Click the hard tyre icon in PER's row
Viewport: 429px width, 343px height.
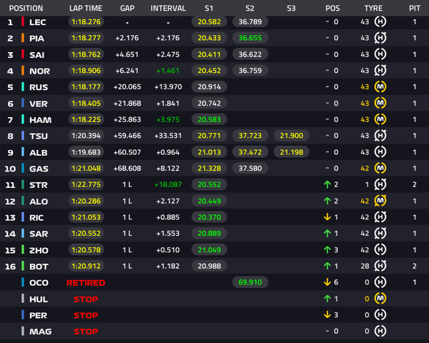tap(380, 315)
